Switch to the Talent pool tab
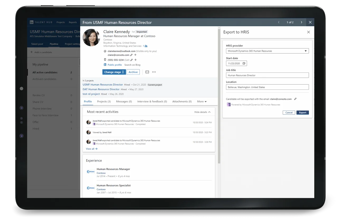This screenshot has width=343, height=224. (37, 44)
